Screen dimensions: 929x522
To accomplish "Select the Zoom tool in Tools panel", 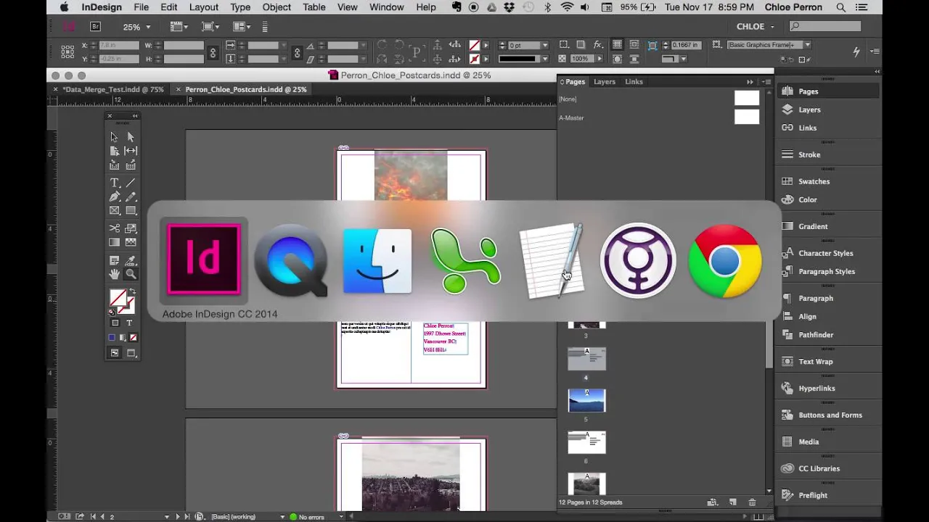I will pyautogui.click(x=131, y=274).
